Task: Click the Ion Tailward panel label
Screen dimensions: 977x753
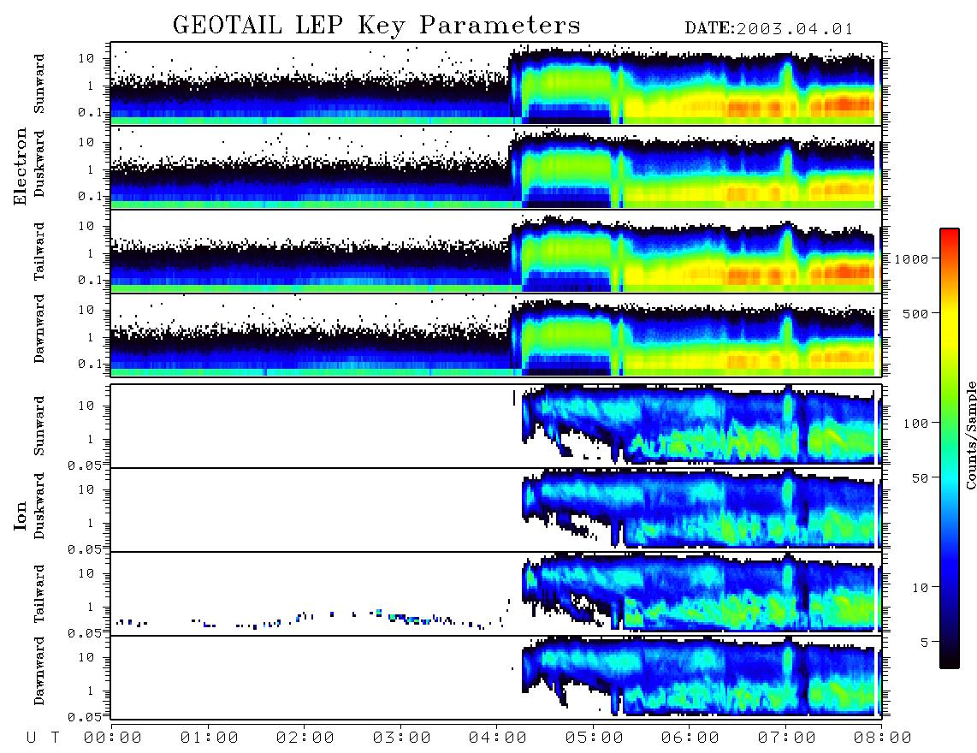Action: click(x=39, y=594)
